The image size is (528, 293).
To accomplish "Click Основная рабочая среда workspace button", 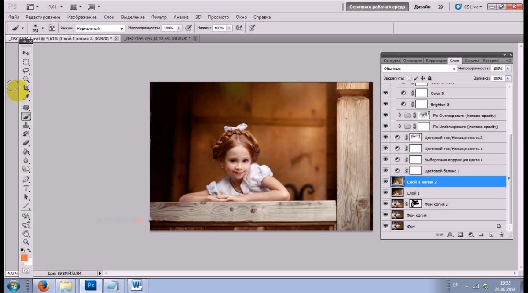I will pyautogui.click(x=377, y=7).
